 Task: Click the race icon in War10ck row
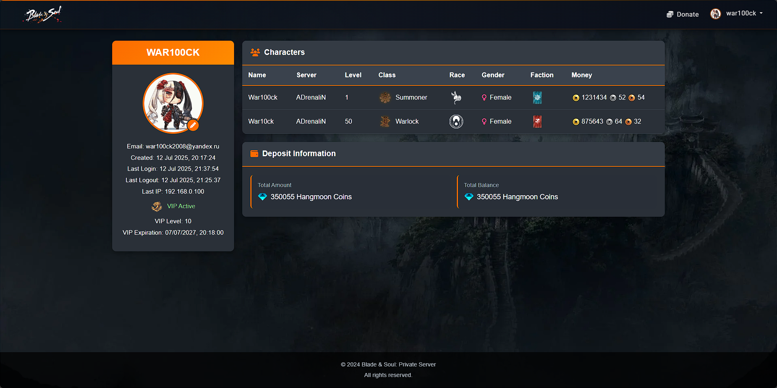[x=456, y=122]
